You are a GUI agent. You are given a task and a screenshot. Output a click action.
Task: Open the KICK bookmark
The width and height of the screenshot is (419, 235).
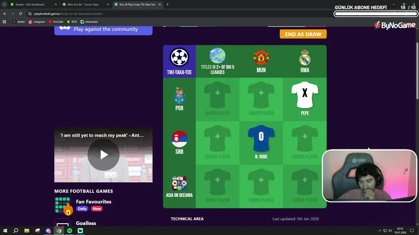click(72, 22)
